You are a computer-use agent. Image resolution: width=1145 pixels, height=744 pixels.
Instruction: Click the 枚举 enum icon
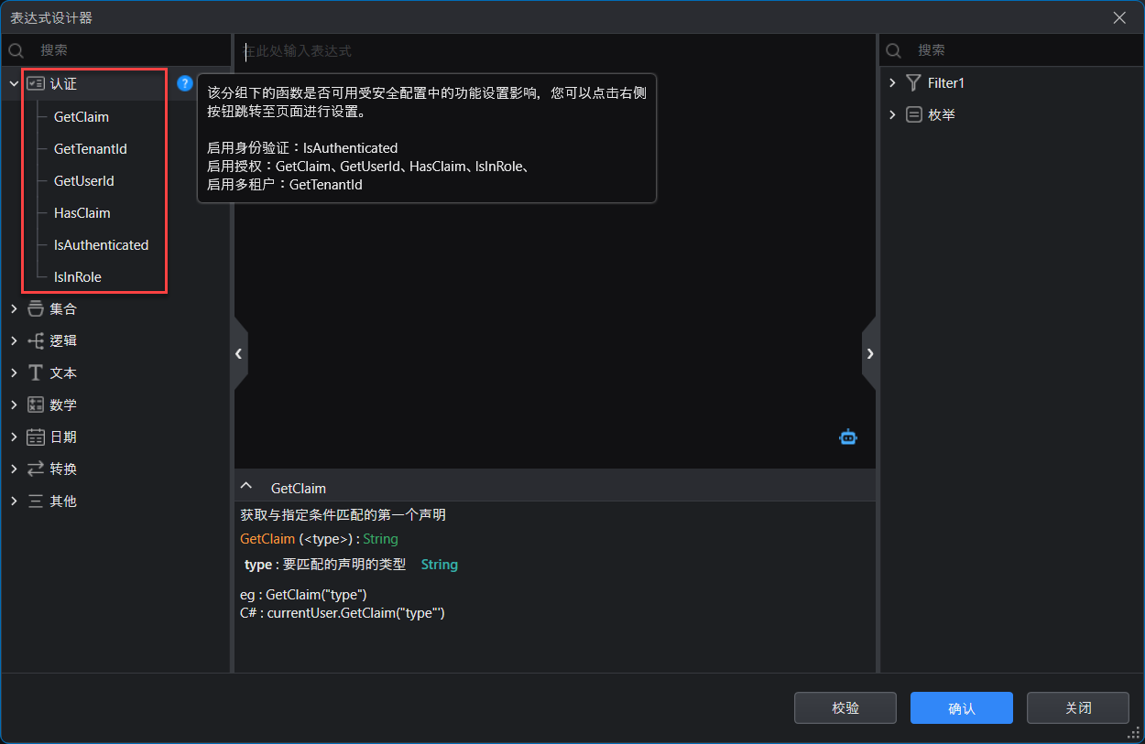[x=913, y=115]
